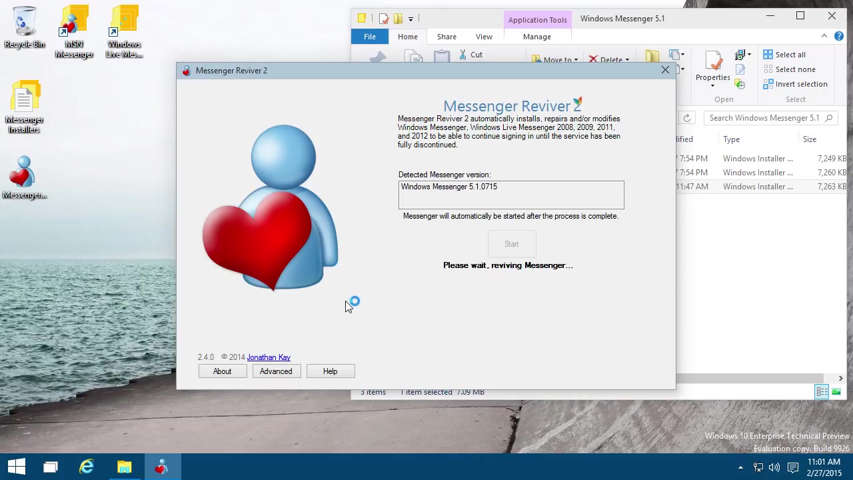Click the Explorer title bar folder icon
853x480 pixels.
click(361, 19)
